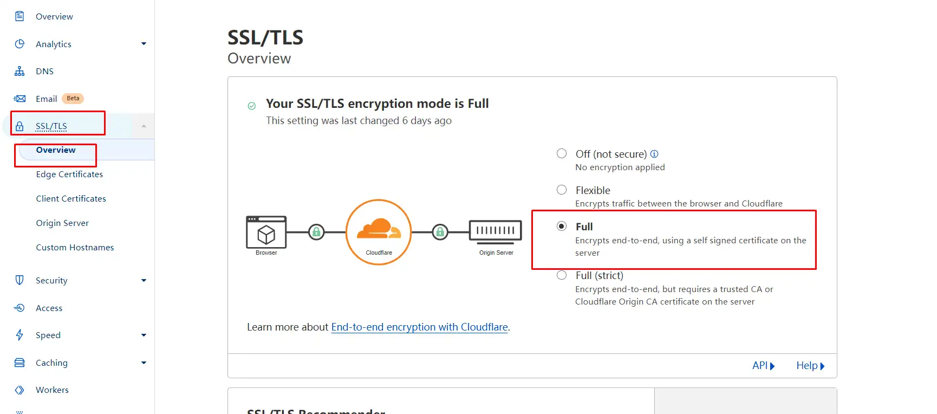Image resolution: width=937 pixels, height=414 pixels.
Task: Click the Analytics pie chart icon
Action: coord(19,44)
